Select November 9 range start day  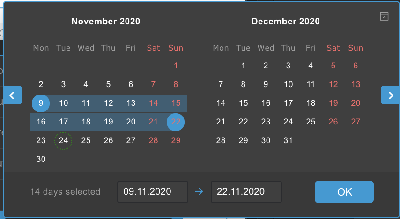tap(41, 103)
